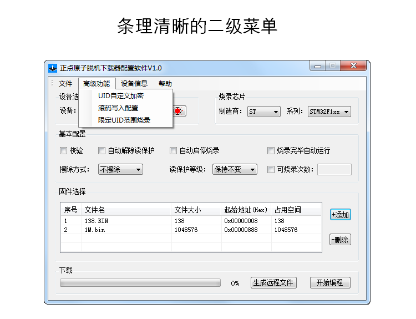Open the 文件 menu
Image resolution: width=416 pixels, height=319 pixels.
click(65, 84)
